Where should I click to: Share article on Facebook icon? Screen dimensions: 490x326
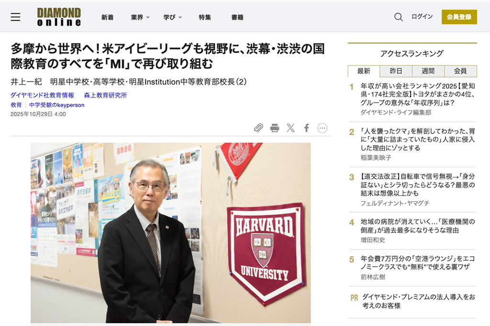tap(307, 128)
